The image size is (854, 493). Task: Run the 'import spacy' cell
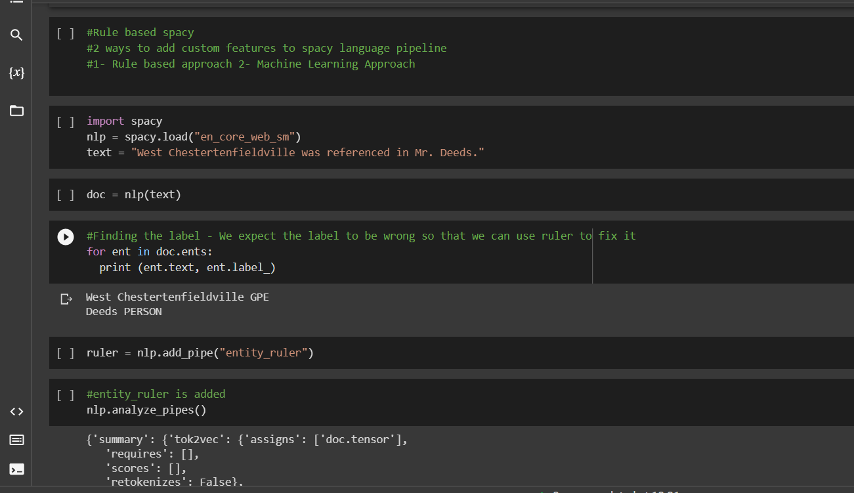click(66, 121)
